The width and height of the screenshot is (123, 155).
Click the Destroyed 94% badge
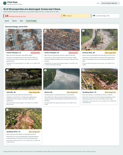(x=73, y=53)
